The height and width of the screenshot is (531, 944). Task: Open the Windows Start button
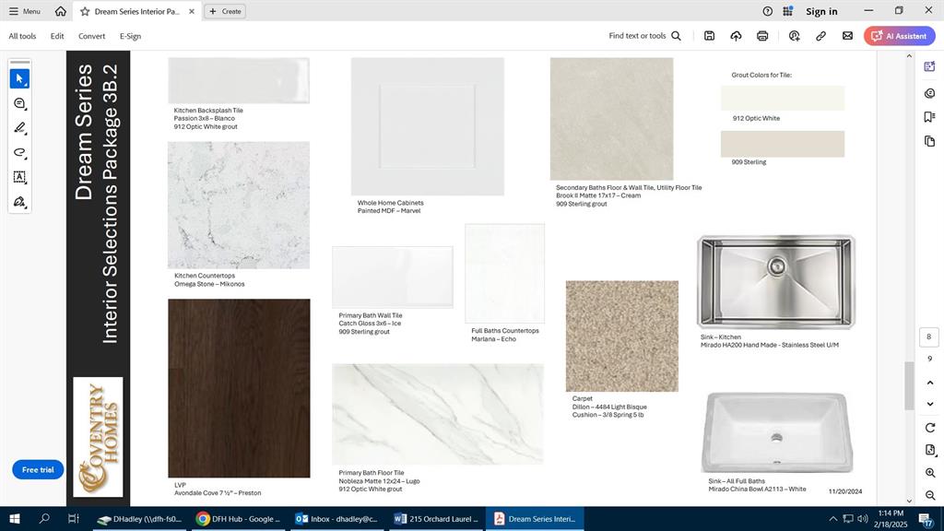[x=15, y=518]
